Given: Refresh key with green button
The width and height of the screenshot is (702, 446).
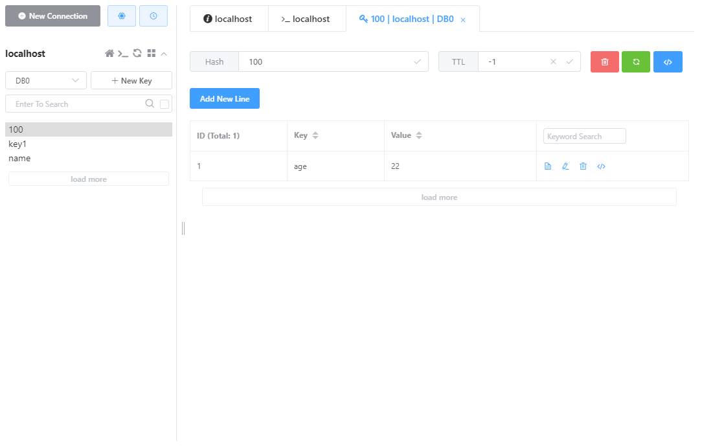Looking at the screenshot, I should [636, 61].
